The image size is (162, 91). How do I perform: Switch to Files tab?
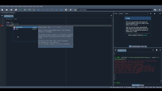click(146, 47)
